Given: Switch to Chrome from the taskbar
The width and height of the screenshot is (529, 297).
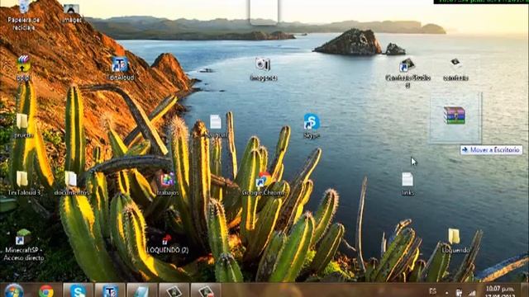Looking at the screenshot, I should [46, 290].
